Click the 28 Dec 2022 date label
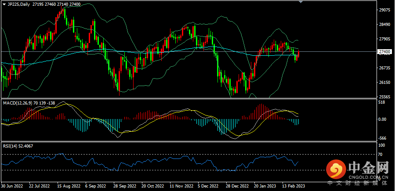395x191 pixels. coord(236,186)
